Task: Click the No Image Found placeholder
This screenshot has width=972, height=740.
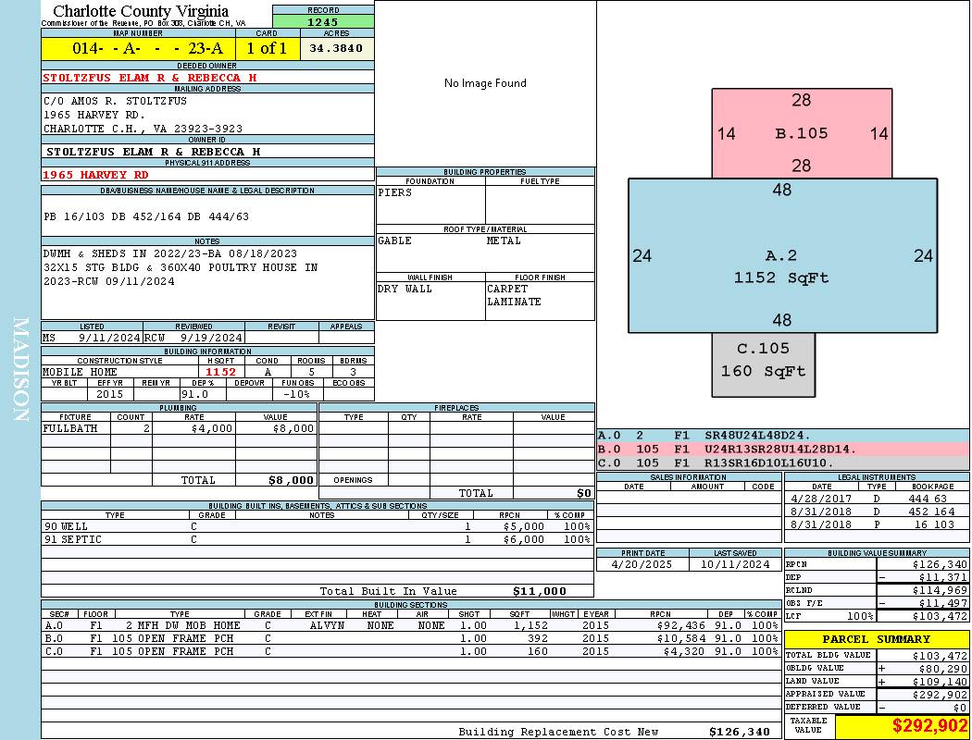Action: [x=485, y=83]
